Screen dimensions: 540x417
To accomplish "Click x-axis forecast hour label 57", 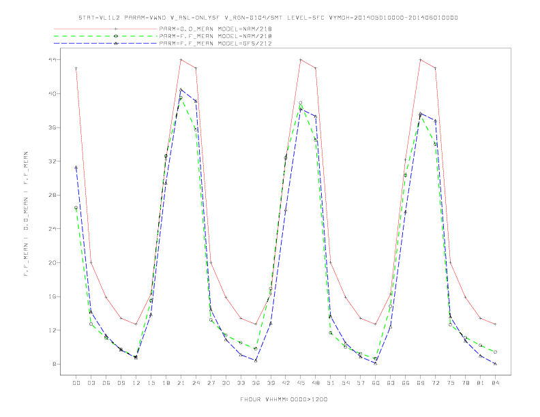I will point(361,383).
